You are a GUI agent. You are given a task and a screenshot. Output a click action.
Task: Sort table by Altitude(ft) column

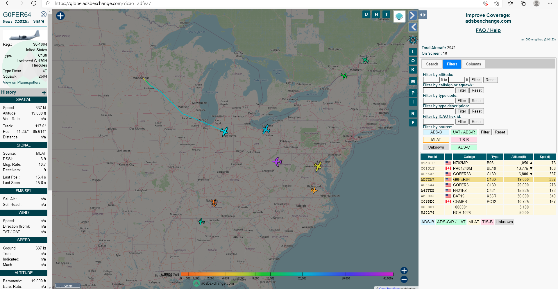point(518,157)
